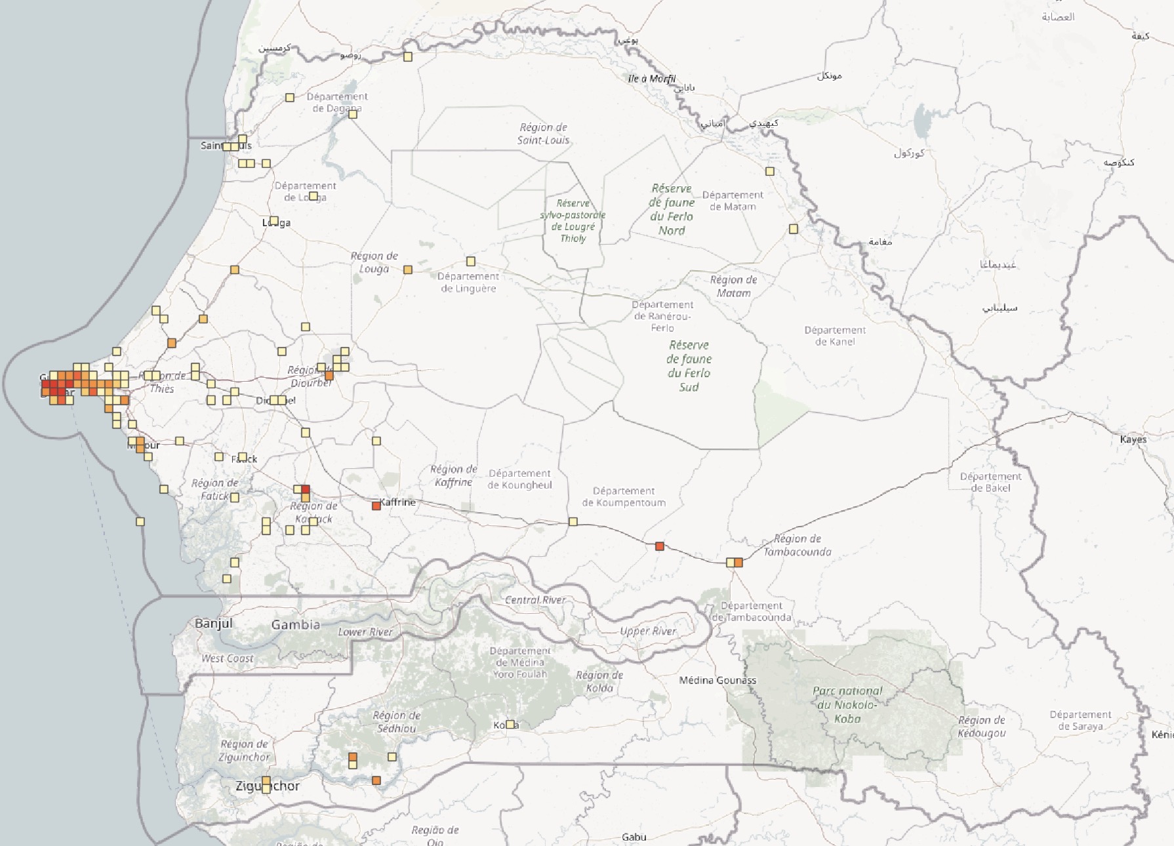Viewport: 1174px width, 846px height.
Task: Select the Département de Ranérou-Ferlo label
Action: tap(662, 316)
